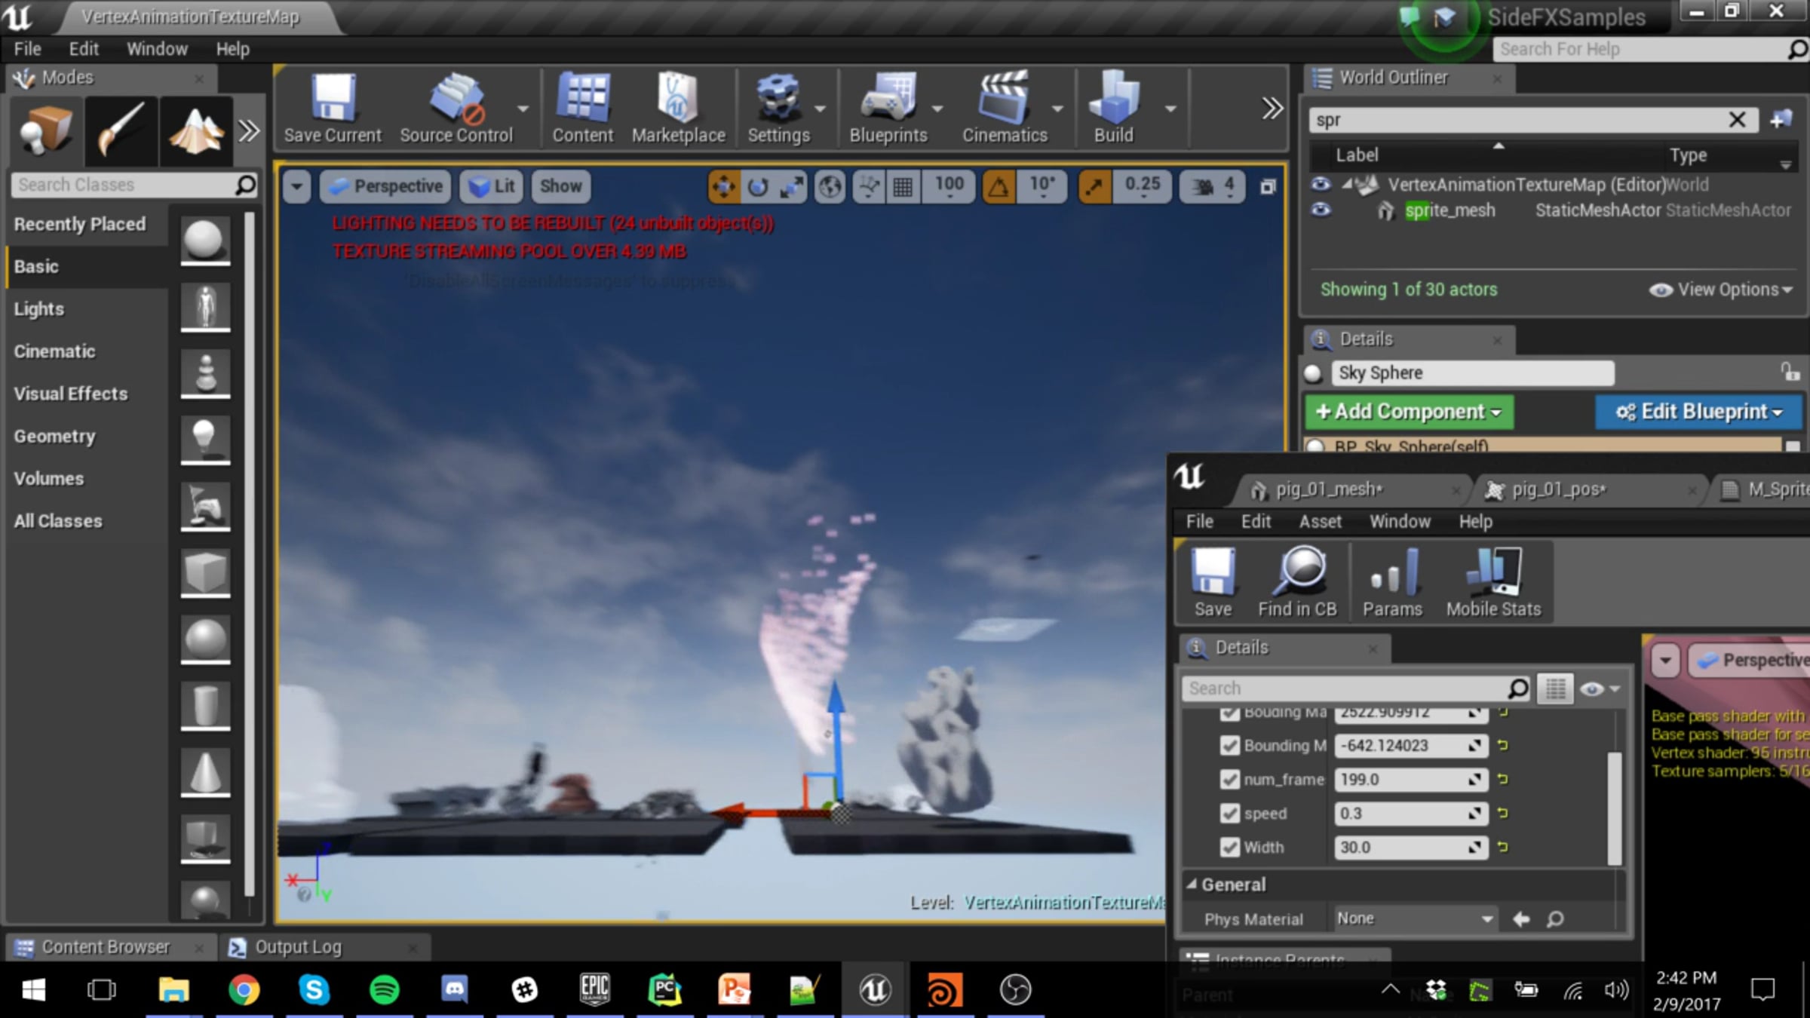Click the Cube thumbnail in placement list
This screenshot has height=1018, width=1810.
click(205, 572)
